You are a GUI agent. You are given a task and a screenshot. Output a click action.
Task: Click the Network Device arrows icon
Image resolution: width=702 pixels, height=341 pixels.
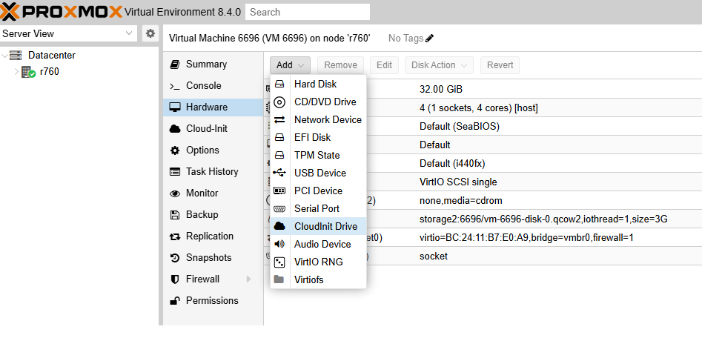(279, 120)
